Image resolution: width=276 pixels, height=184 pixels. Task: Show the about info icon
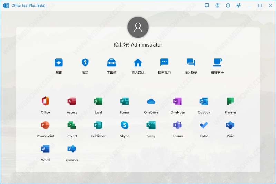click(x=228, y=6)
